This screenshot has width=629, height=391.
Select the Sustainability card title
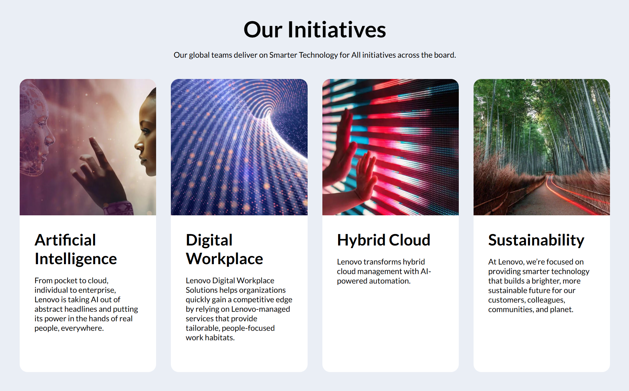pyautogui.click(x=536, y=240)
